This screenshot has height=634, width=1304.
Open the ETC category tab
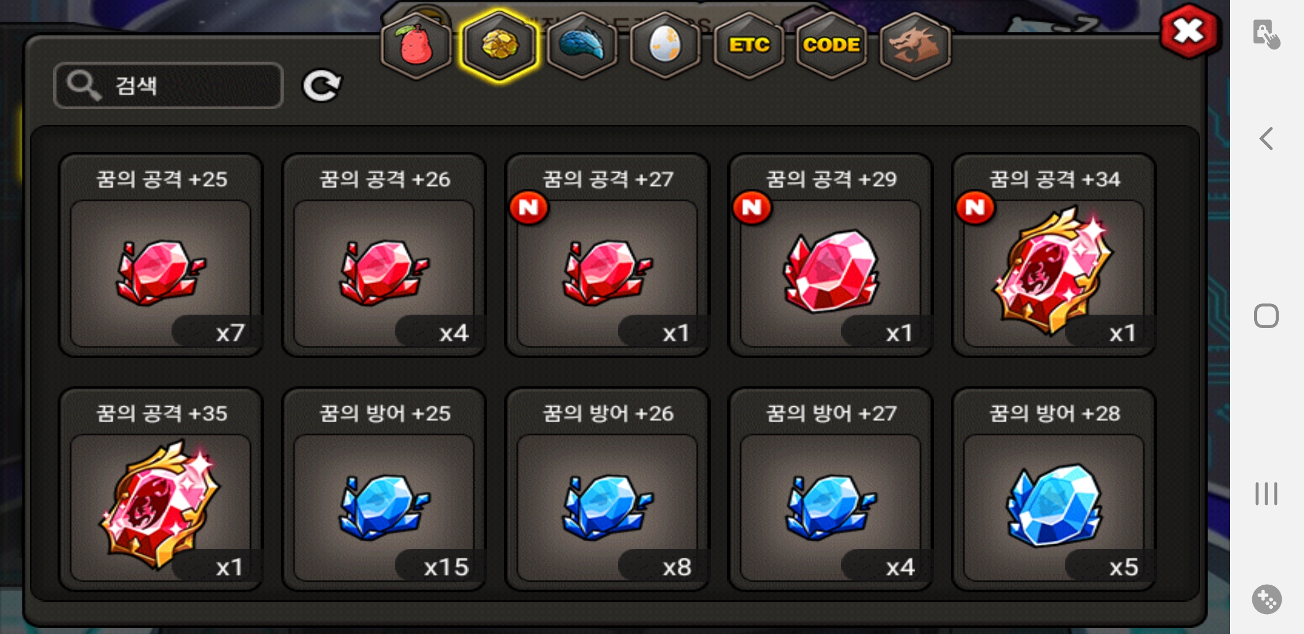tap(749, 46)
